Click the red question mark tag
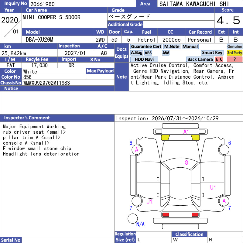Image resolution: width=243 pixels, height=243 pixels. pyautogui.click(x=234, y=59)
